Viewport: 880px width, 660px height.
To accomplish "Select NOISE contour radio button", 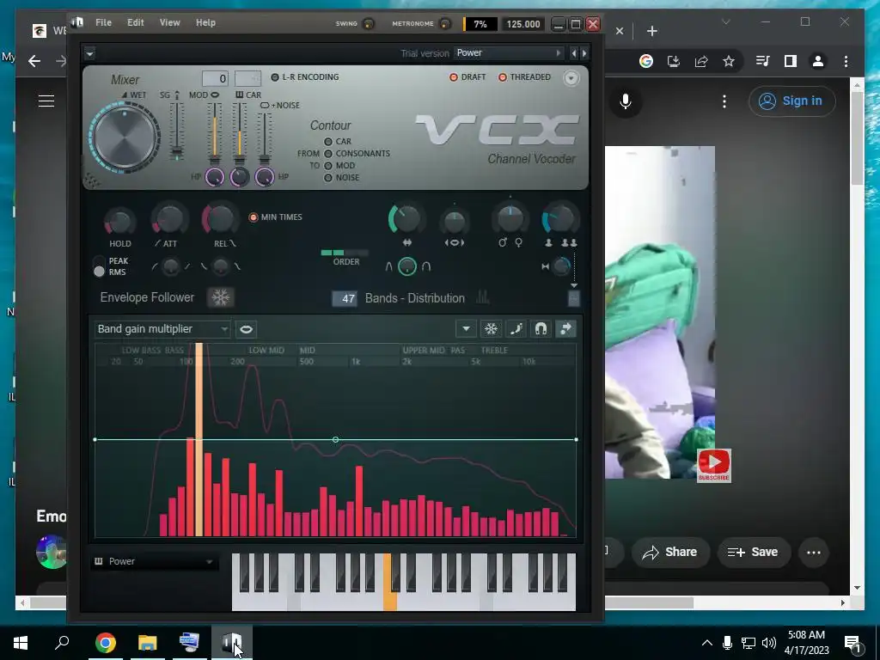I will 328,177.
